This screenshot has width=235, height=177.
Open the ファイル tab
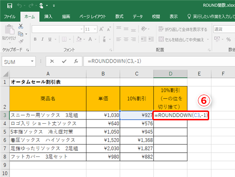coord(10,16)
